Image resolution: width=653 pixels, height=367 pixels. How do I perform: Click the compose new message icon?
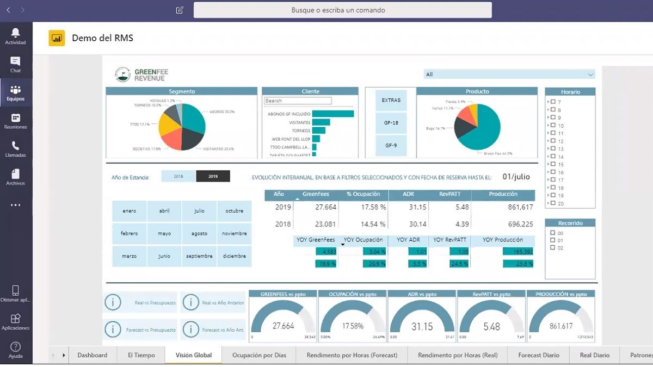180,10
